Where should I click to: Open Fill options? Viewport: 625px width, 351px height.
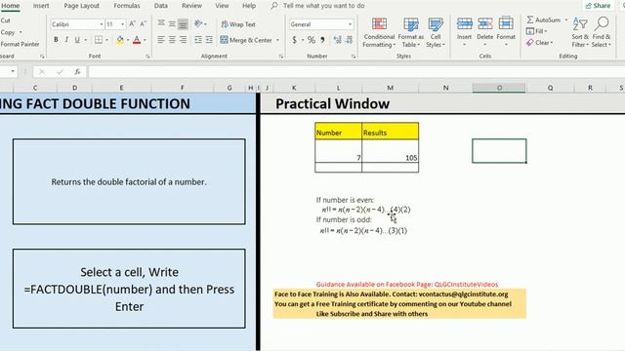coord(537,31)
